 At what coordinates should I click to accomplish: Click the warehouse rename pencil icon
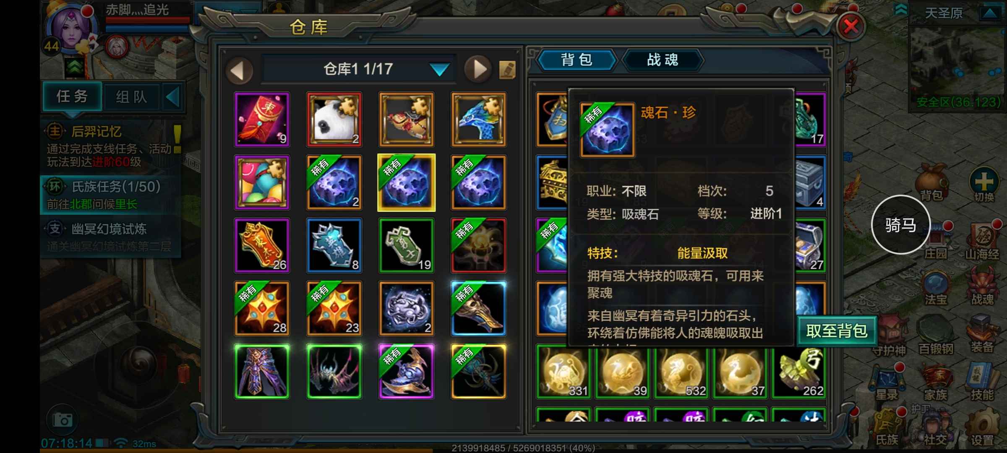507,70
